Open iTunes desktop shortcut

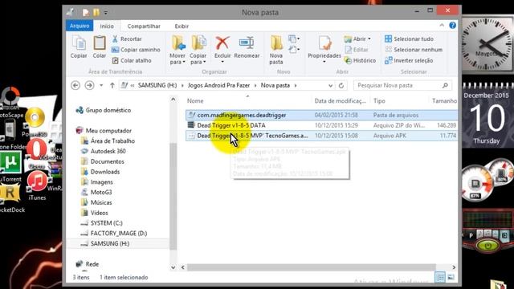point(37,185)
